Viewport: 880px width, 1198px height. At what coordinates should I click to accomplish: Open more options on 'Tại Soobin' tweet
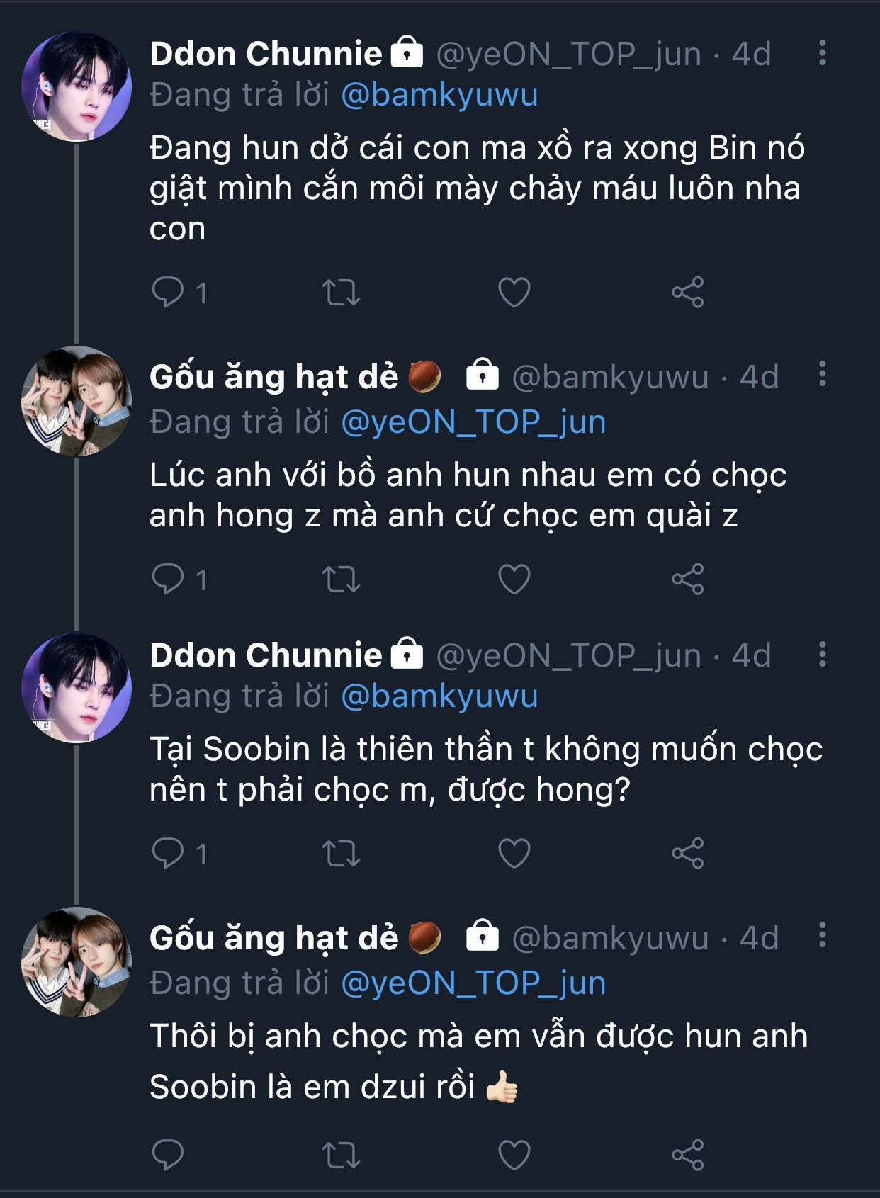point(822,654)
